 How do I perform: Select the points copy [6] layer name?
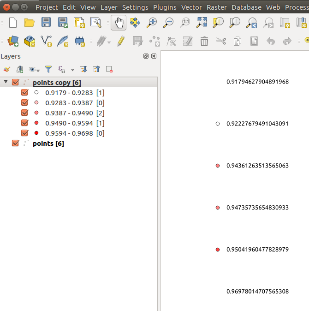coord(57,83)
